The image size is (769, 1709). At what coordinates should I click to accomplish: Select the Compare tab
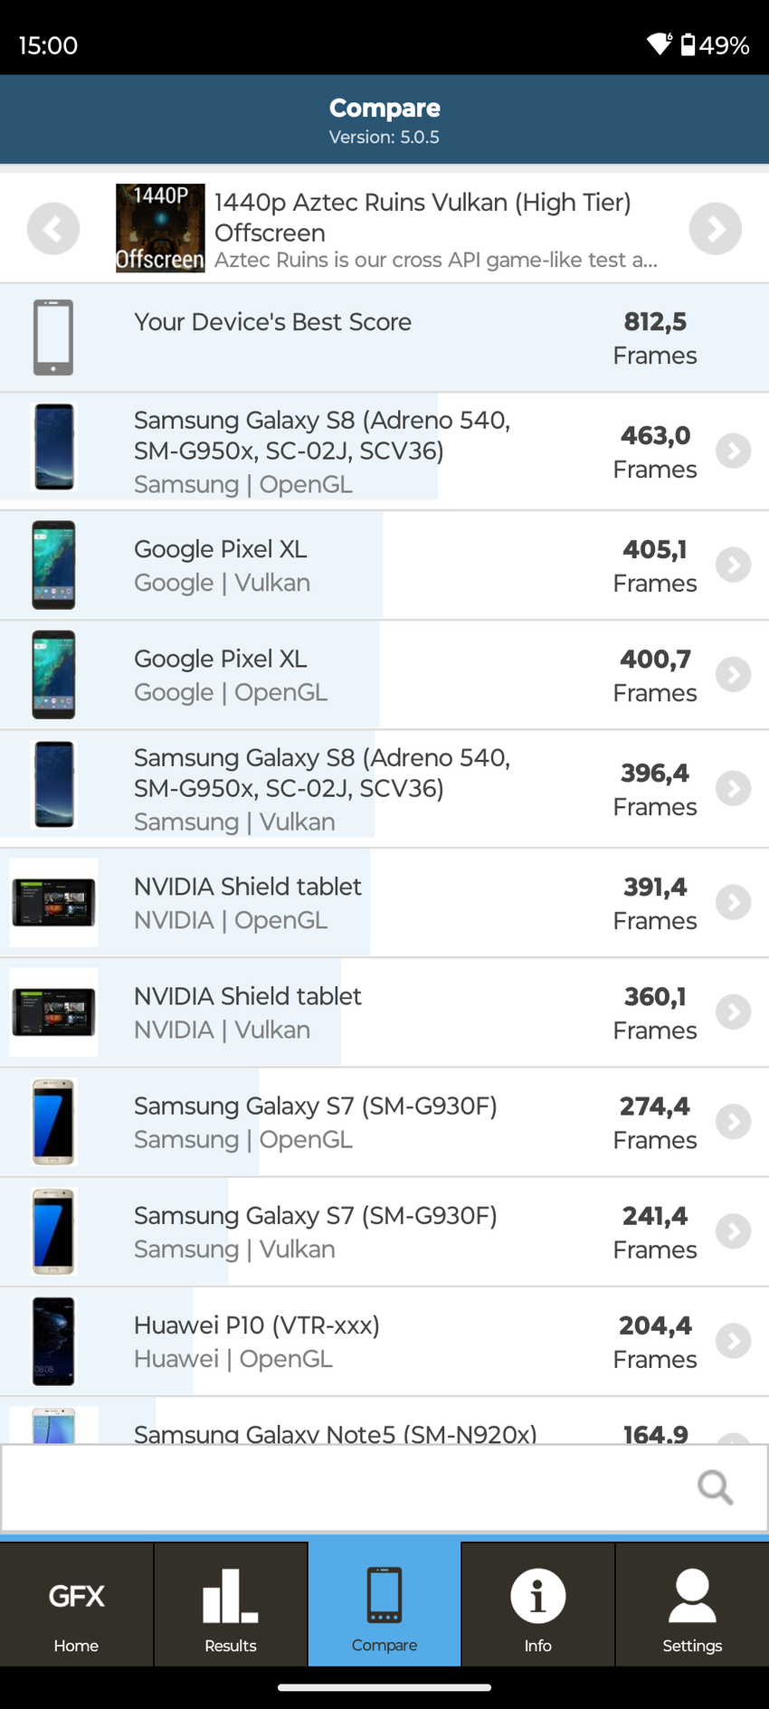[384, 1604]
